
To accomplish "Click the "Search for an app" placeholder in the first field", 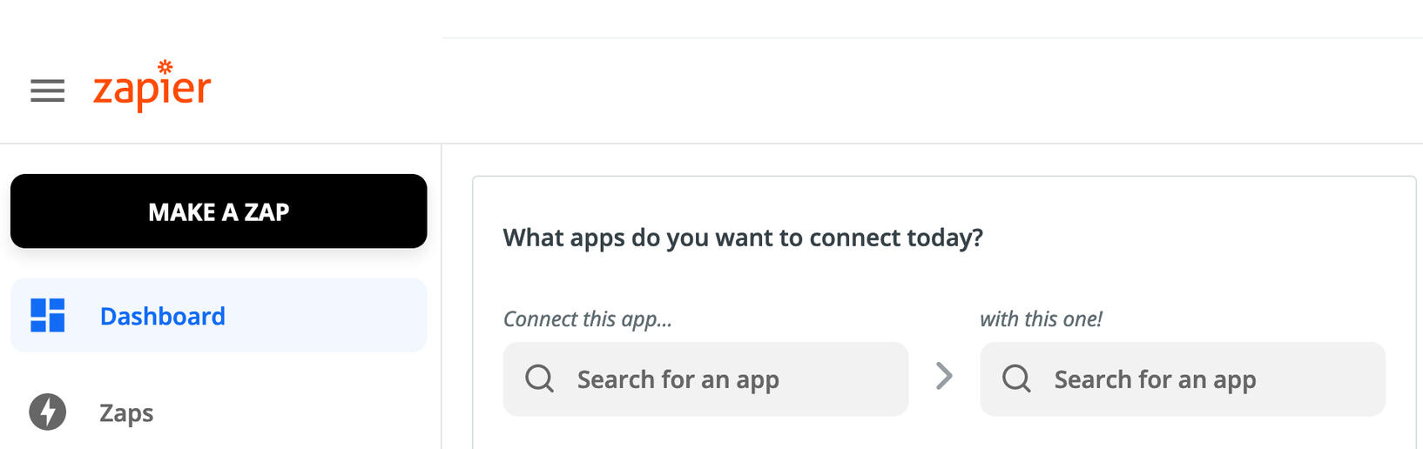I will point(678,379).
